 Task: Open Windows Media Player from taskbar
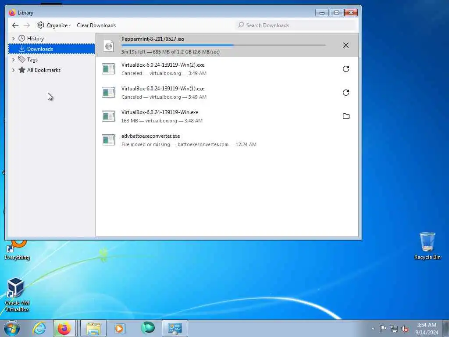120,328
